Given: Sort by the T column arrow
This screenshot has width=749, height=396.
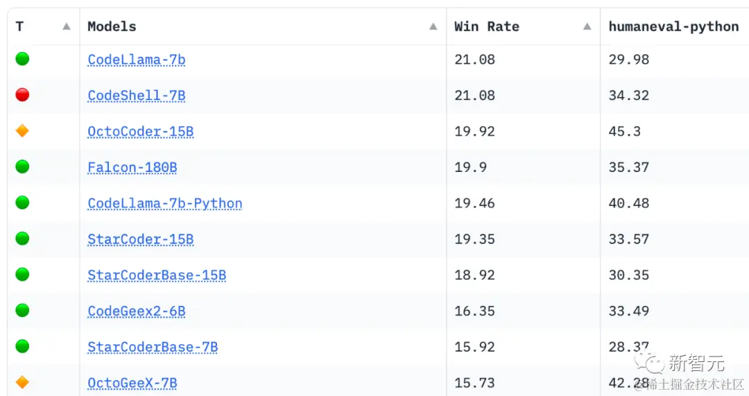Looking at the screenshot, I should click(67, 26).
